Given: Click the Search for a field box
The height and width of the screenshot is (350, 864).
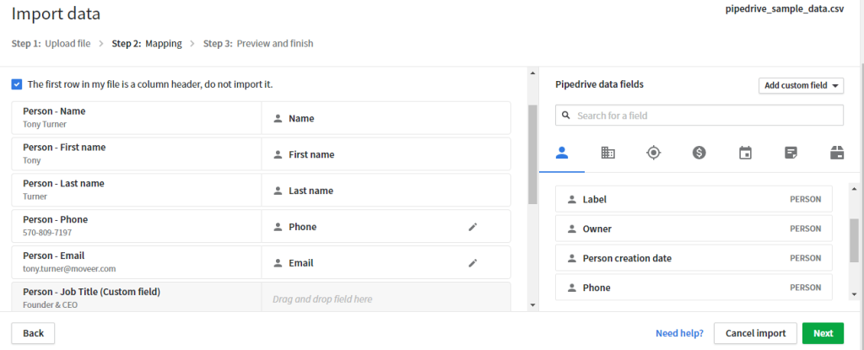Looking at the screenshot, I should click(x=699, y=115).
